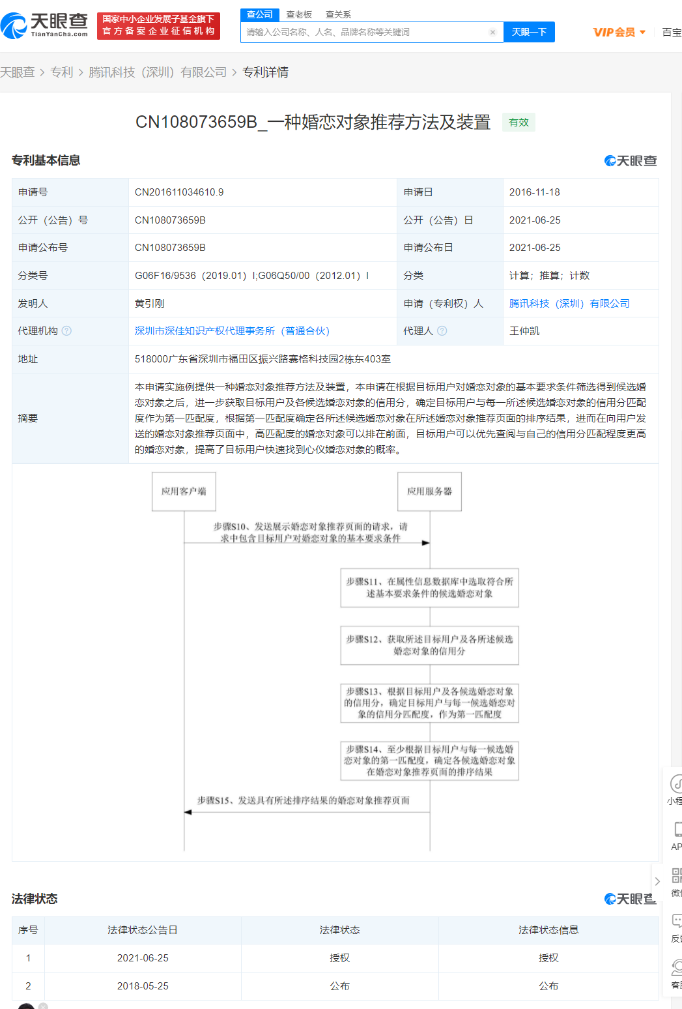Click the 天眼查 watermark icon beside 专利基本信息

609,160
